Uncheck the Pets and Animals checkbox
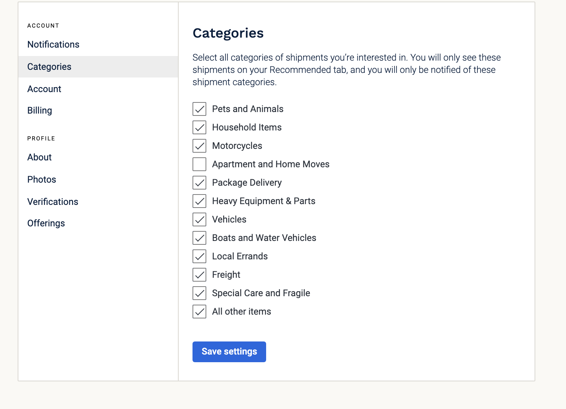Viewport: 566px width, 409px height. 199,109
